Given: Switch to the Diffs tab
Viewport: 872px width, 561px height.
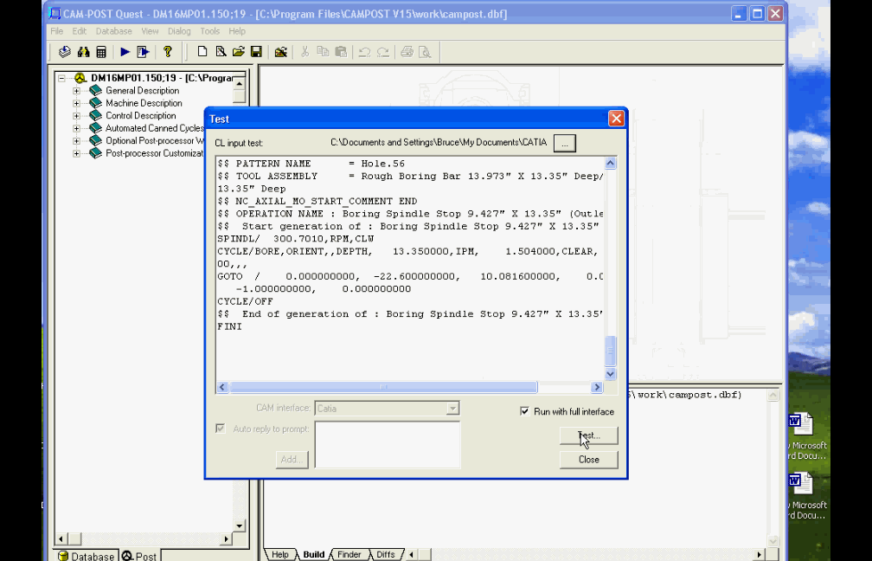Looking at the screenshot, I should coord(386,554).
